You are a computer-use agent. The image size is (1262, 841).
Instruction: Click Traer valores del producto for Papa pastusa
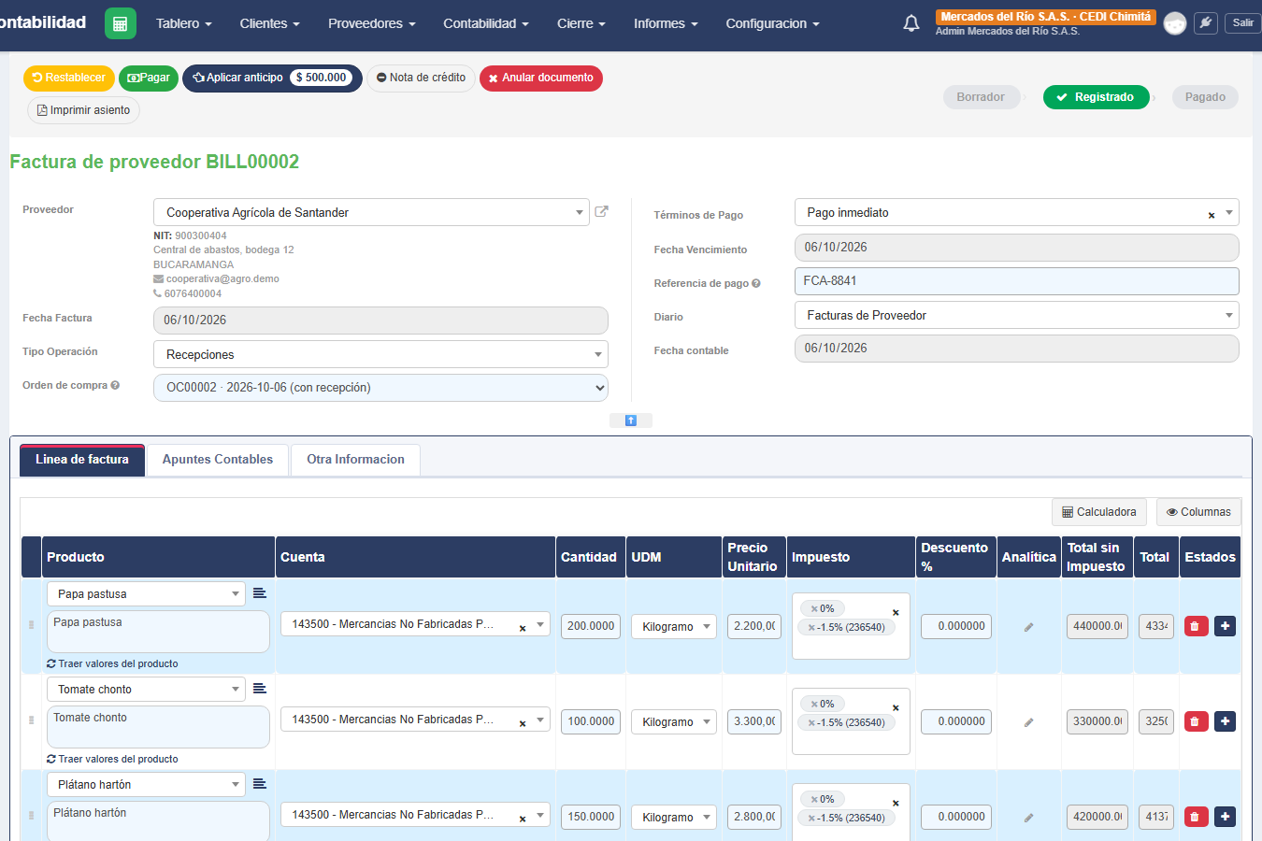click(x=112, y=663)
